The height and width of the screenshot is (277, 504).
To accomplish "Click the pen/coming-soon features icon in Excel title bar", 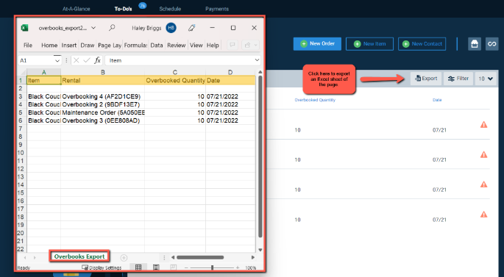I will point(192,28).
